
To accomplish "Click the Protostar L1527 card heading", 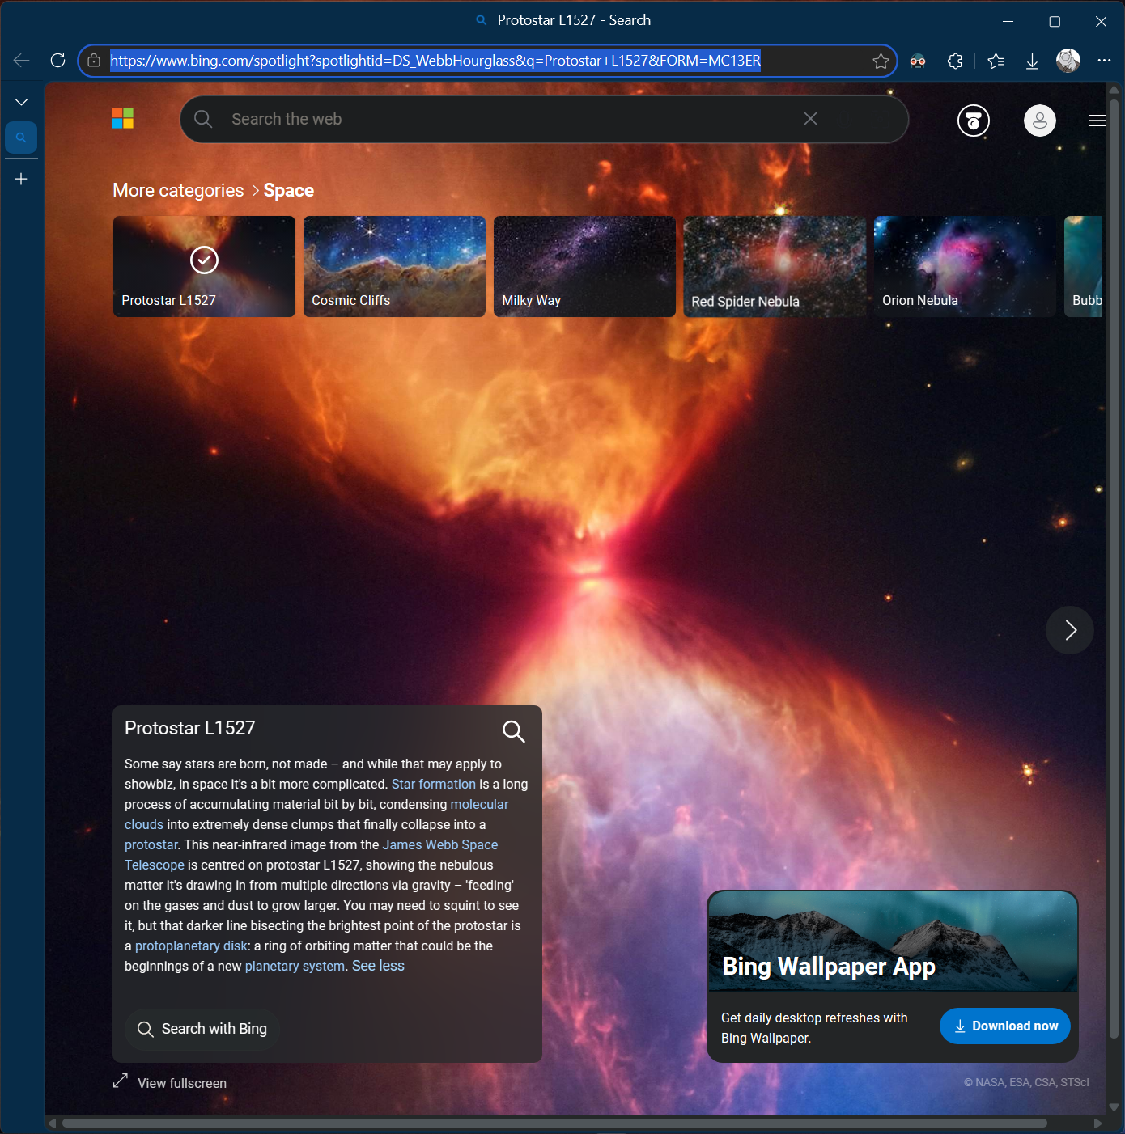I will point(190,728).
